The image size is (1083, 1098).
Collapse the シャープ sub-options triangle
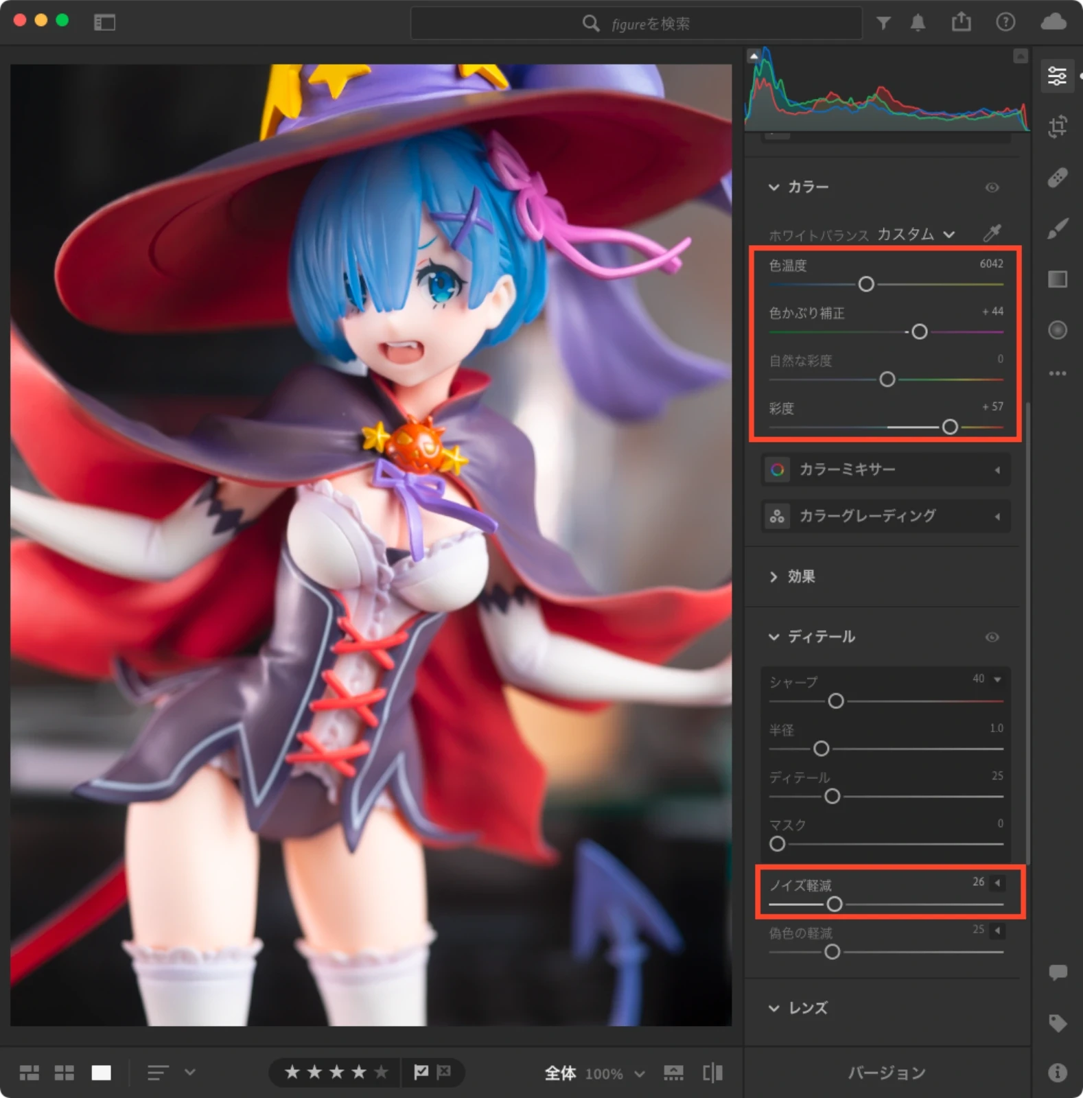tap(997, 679)
